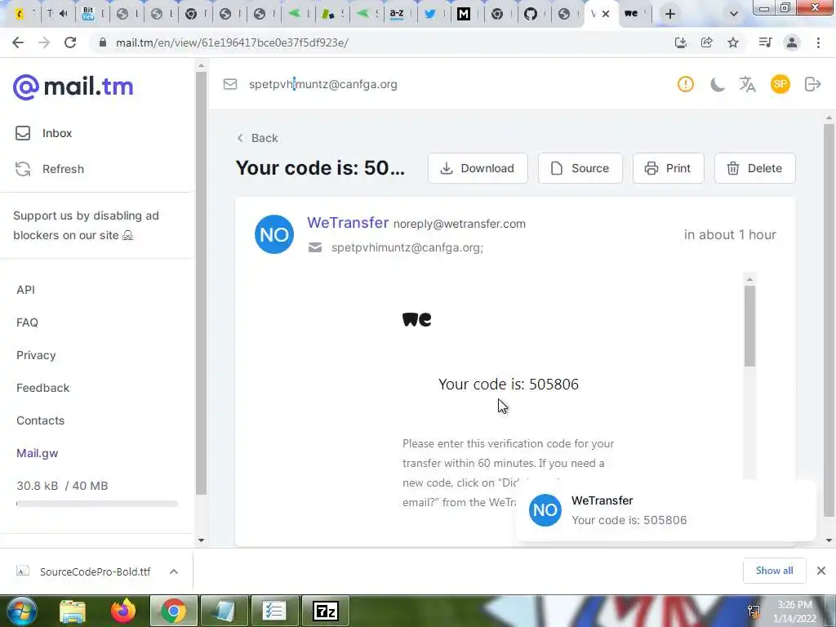The width and height of the screenshot is (836, 627).
Task: Expand the tab search dropdown
Action: coord(734,15)
